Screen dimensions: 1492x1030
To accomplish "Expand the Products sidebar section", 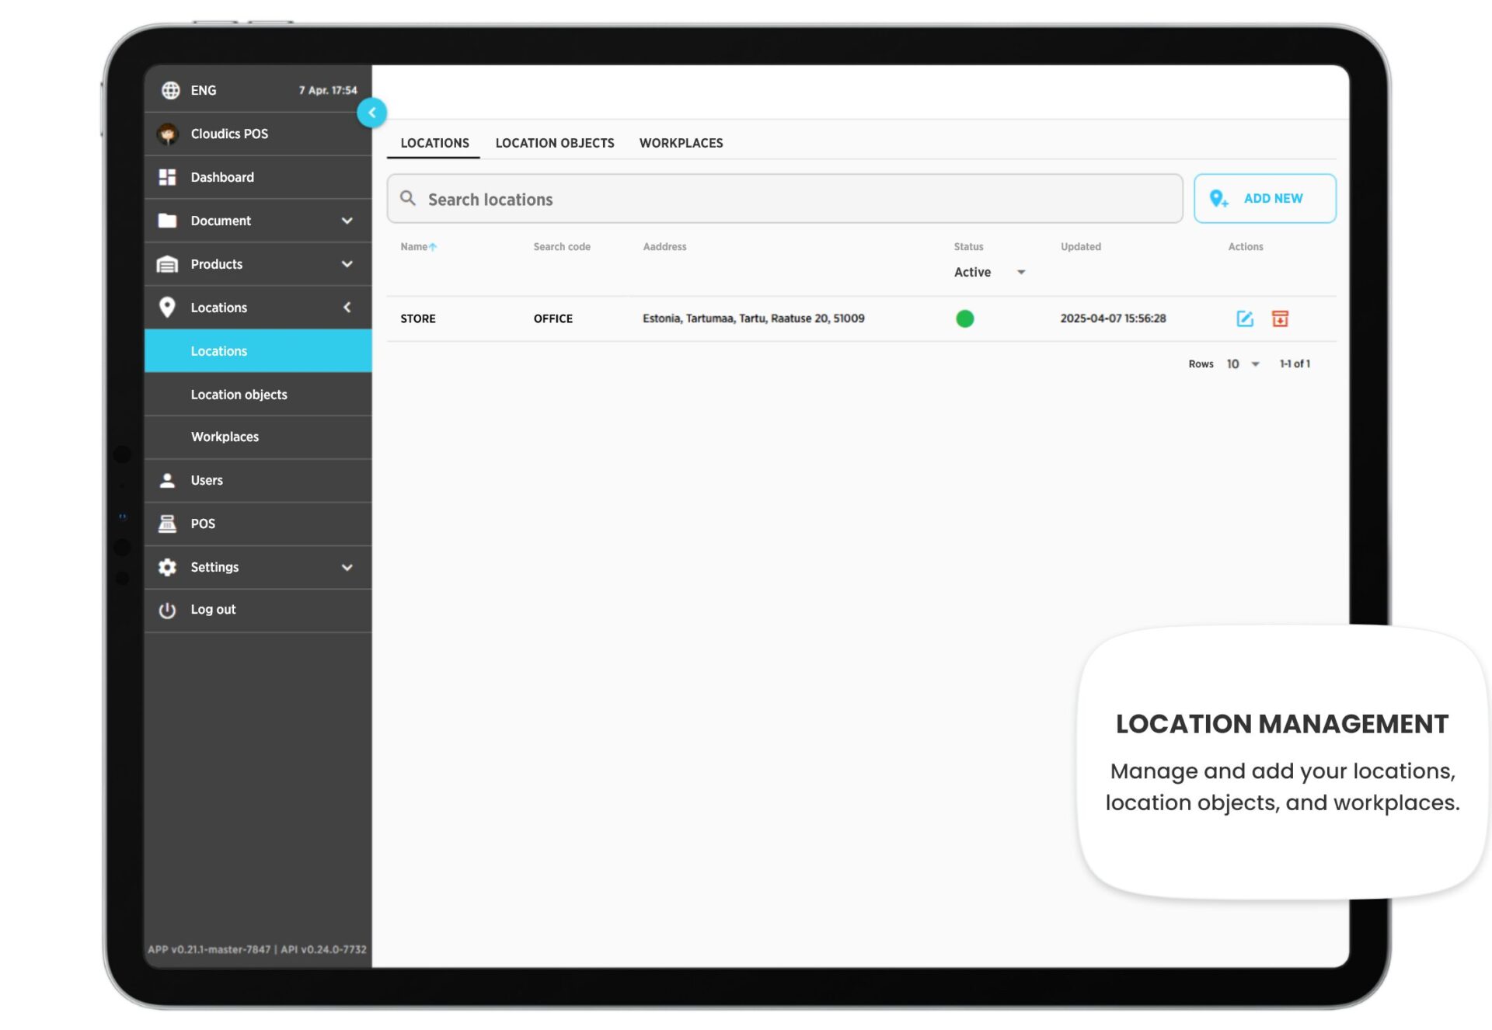I will [x=347, y=264].
